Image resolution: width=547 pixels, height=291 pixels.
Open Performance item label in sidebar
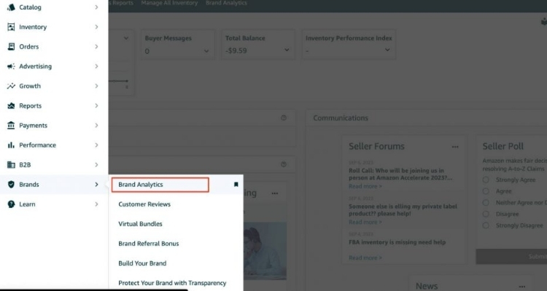pyautogui.click(x=38, y=145)
